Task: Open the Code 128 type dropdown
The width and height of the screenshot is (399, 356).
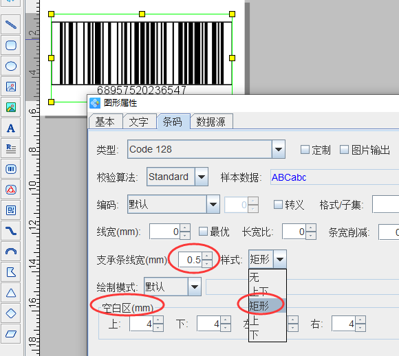Action: point(279,149)
